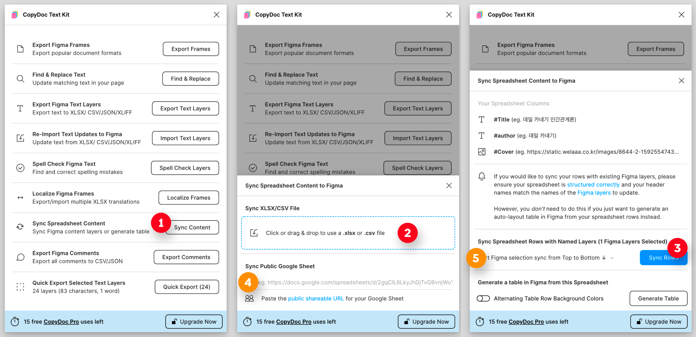Click the blue Sync Rows button
Screen dimensions: 696x337
pyautogui.click(x=663, y=258)
